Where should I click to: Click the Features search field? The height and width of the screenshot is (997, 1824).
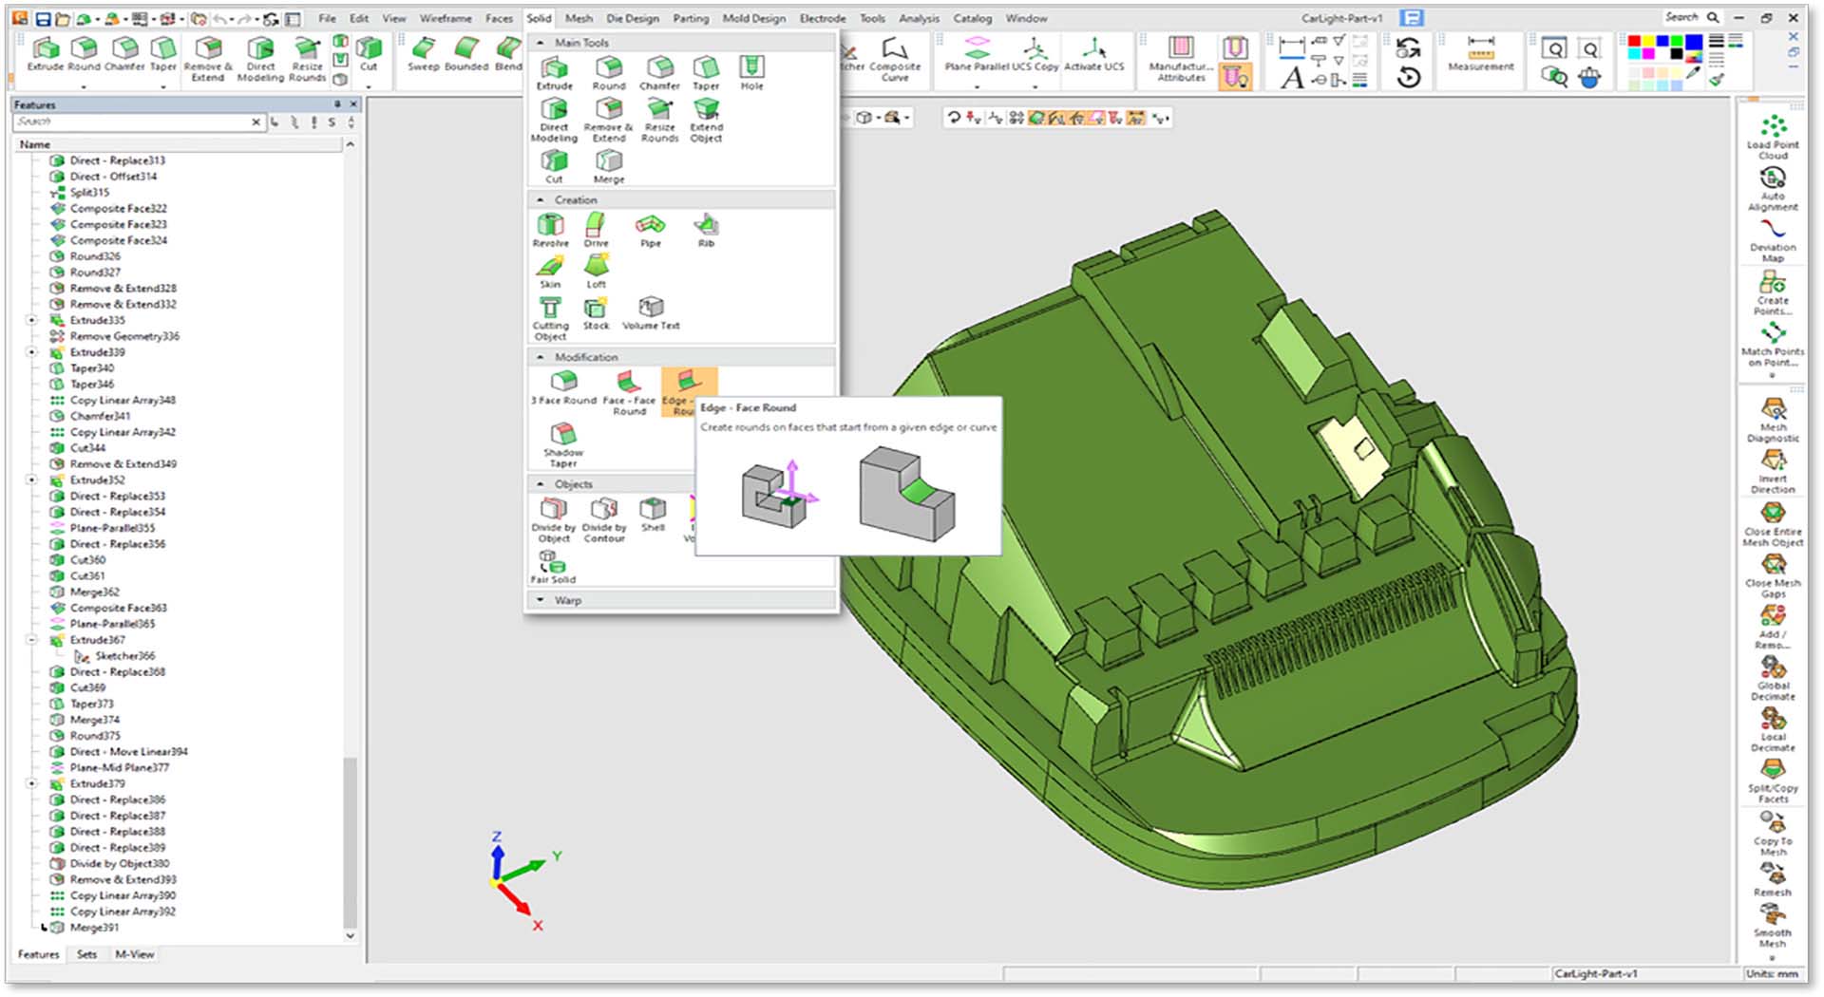coord(131,122)
